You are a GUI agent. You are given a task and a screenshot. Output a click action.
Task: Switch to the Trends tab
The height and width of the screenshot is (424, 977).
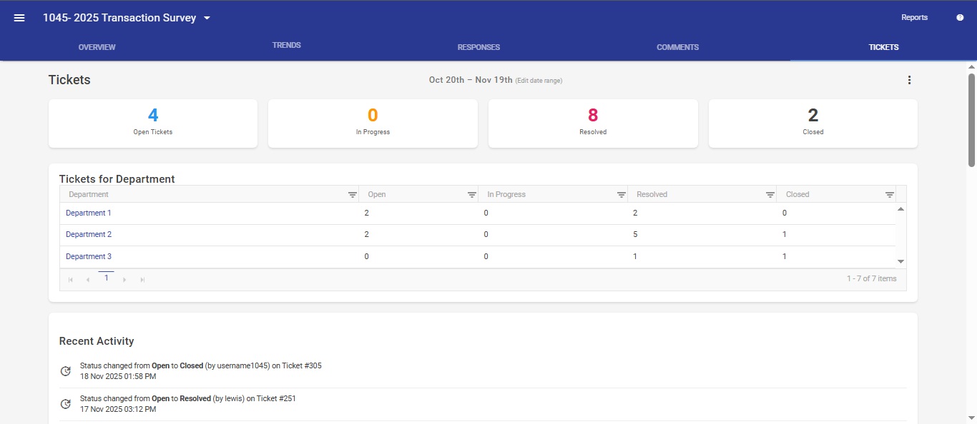pyautogui.click(x=286, y=46)
